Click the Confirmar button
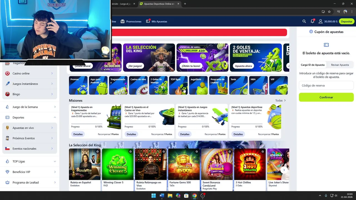Viewport: 356px width, 200px height. pos(326,97)
